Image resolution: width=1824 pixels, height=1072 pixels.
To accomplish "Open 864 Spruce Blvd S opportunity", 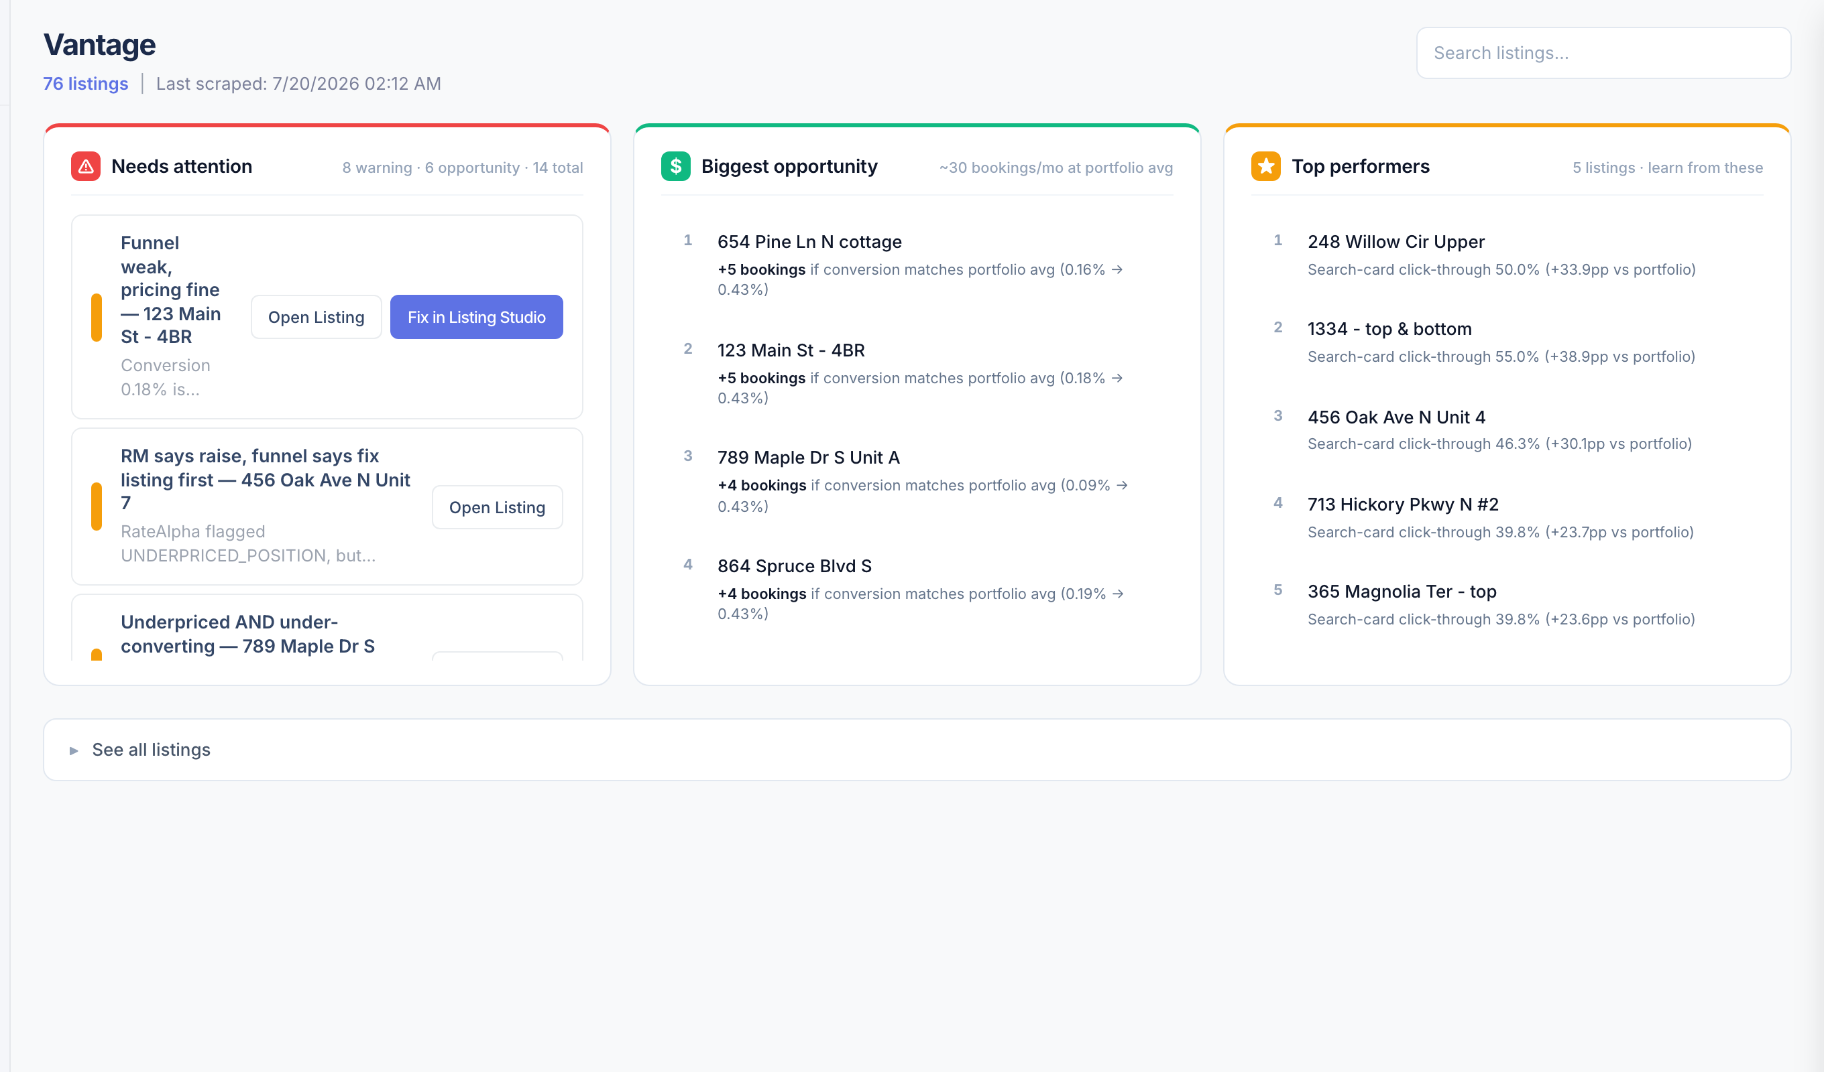I will tap(917, 590).
